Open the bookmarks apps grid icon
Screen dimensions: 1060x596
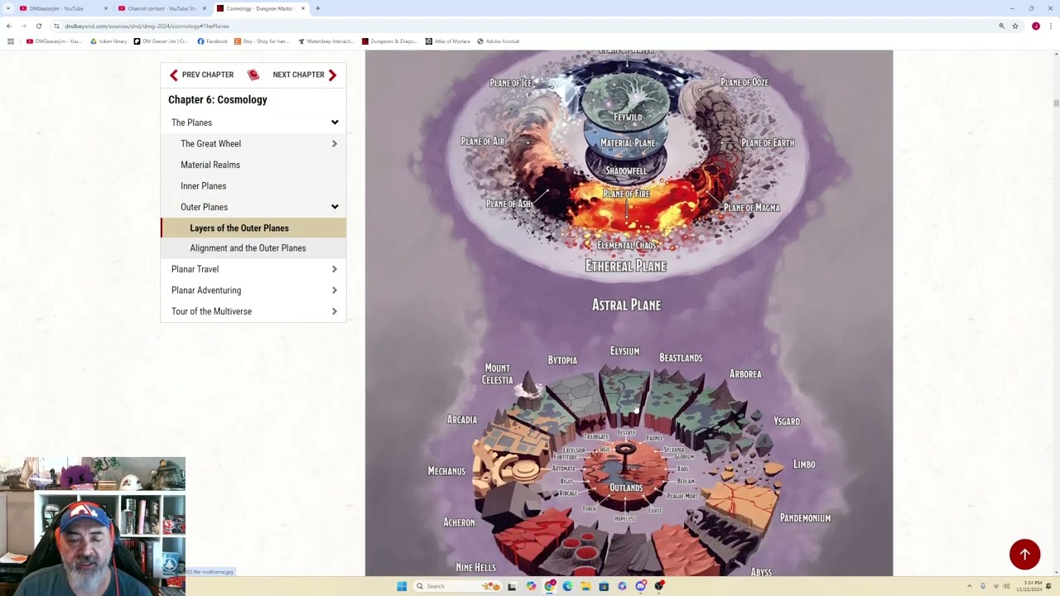pyautogui.click(x=10, y=41)
